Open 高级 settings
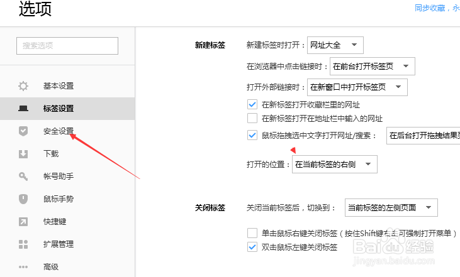The width and height of the screenshot is (460, 277). pos(67,267)
